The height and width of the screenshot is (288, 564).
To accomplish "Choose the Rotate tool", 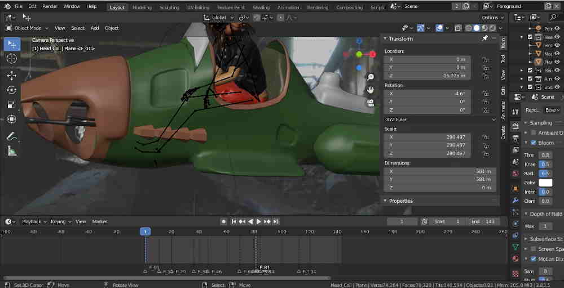I will (12, 90).
